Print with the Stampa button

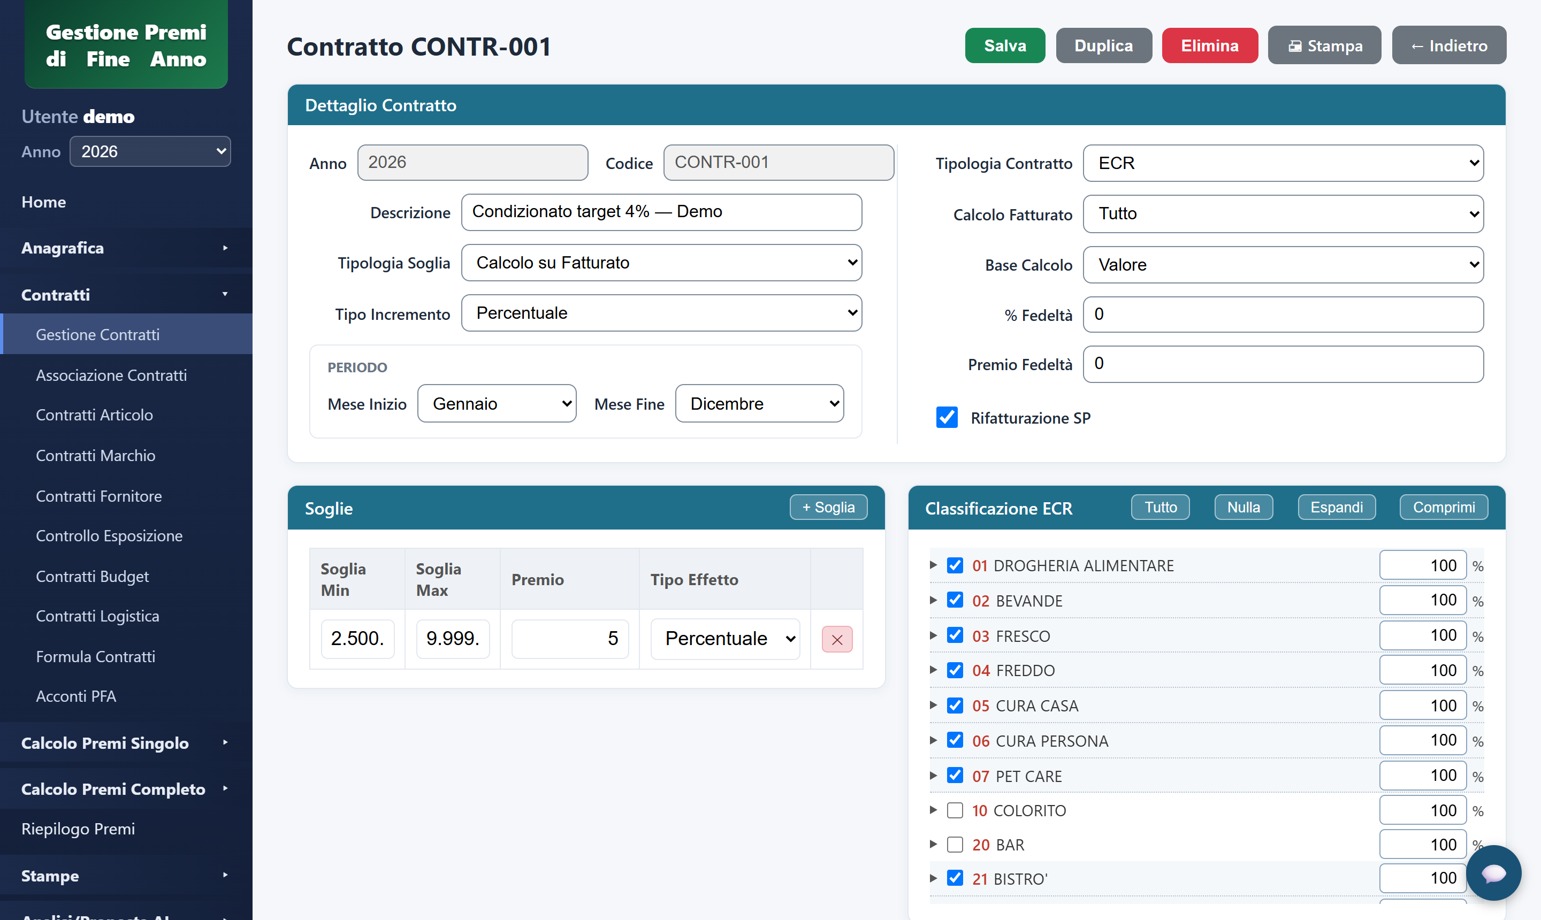[x=1324, y=45]
